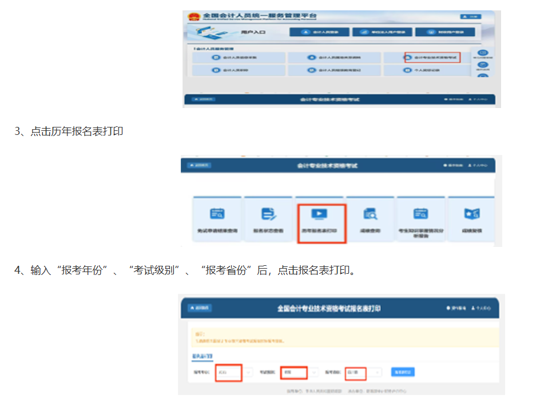This screenshot has width=560, height=407.
Task: Expand the 报考年份 dropdown arrow
Action: pyautogui.click(x=249, y=372)
